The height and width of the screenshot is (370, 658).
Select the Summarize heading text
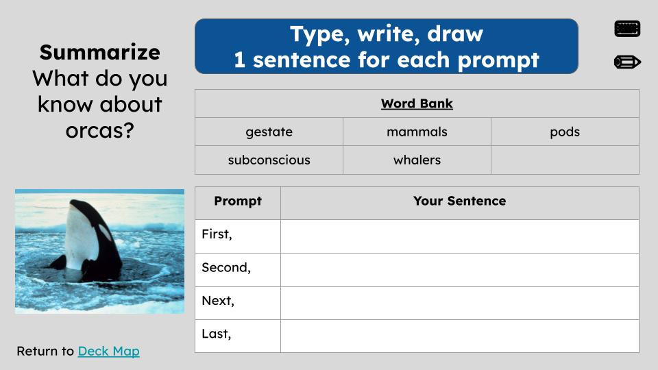click(99, 52)
